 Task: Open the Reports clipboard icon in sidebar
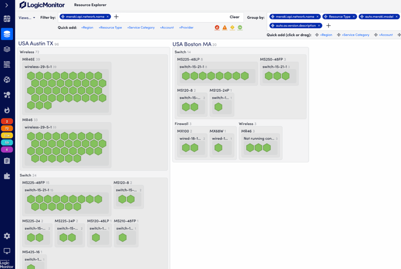pos(7,161)
